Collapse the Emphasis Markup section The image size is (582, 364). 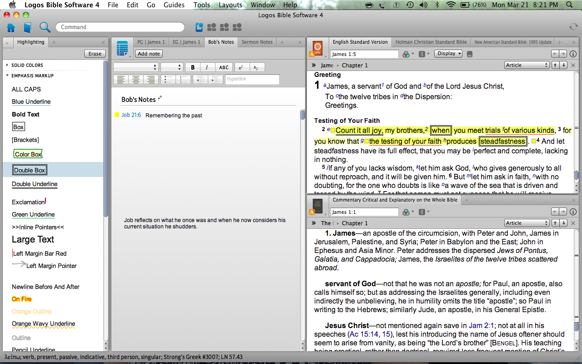pyautogui.click(x=7, y=76)
